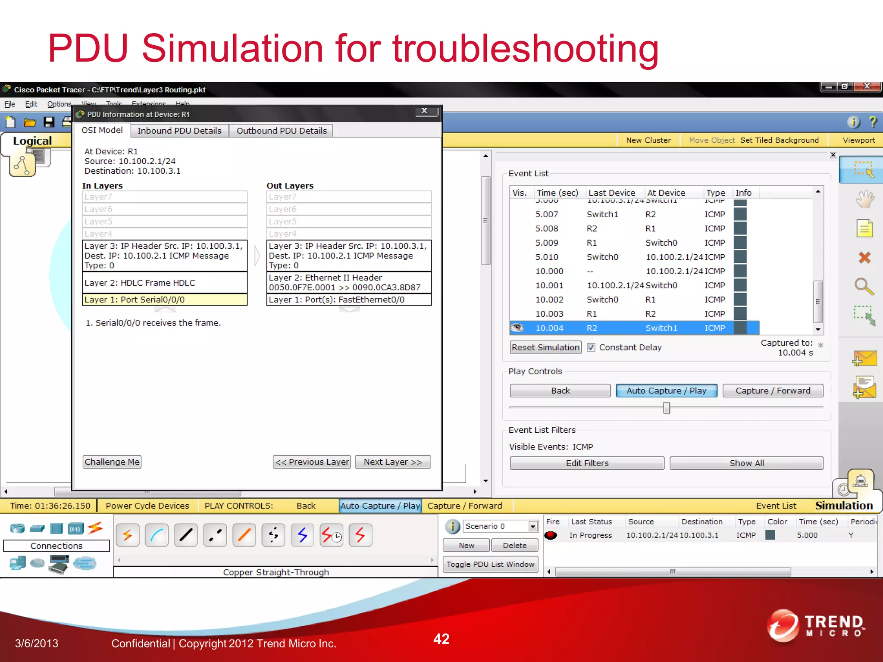Click the eye icon on event 10.004
This screenshot has height=662, width=883.
click(x=517, y=328)
